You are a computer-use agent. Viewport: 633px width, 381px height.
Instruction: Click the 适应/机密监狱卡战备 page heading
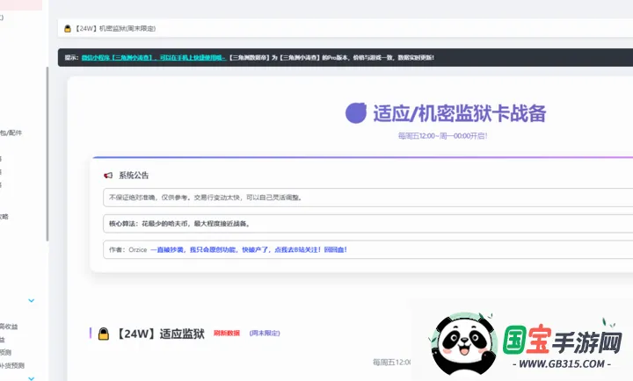click(x=459, y=113)
